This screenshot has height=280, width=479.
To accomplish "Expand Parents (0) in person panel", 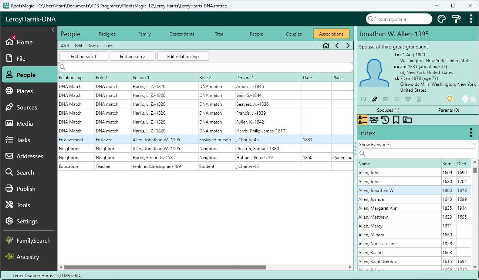I will pos(448,110).
